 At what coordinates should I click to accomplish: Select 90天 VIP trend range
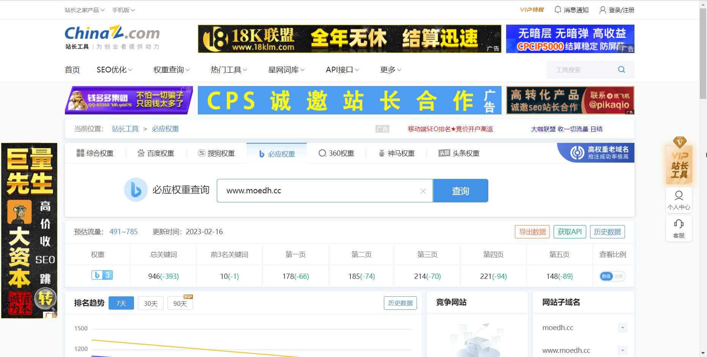[x=180, y=303]
